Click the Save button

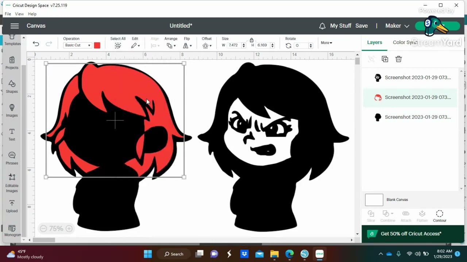point(362,26)
